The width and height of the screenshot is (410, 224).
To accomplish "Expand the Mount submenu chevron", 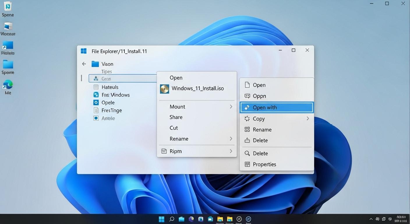I will click(x=231, y=106).
